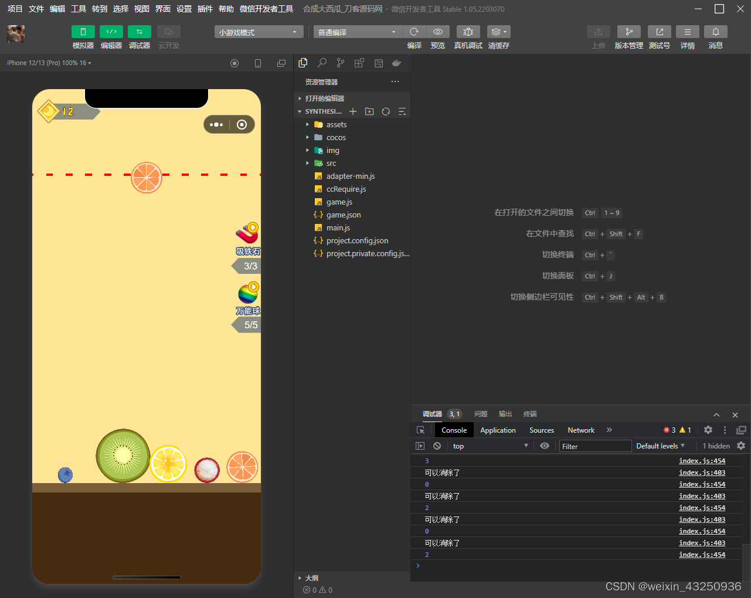Toggle the 调试器 debugger panel button
This screenshot has width=751, height=598.
[x=139, y=32]
